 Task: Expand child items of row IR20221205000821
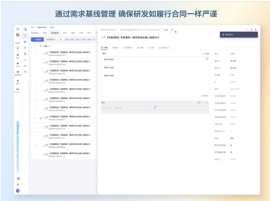click(x=41, y=118)
